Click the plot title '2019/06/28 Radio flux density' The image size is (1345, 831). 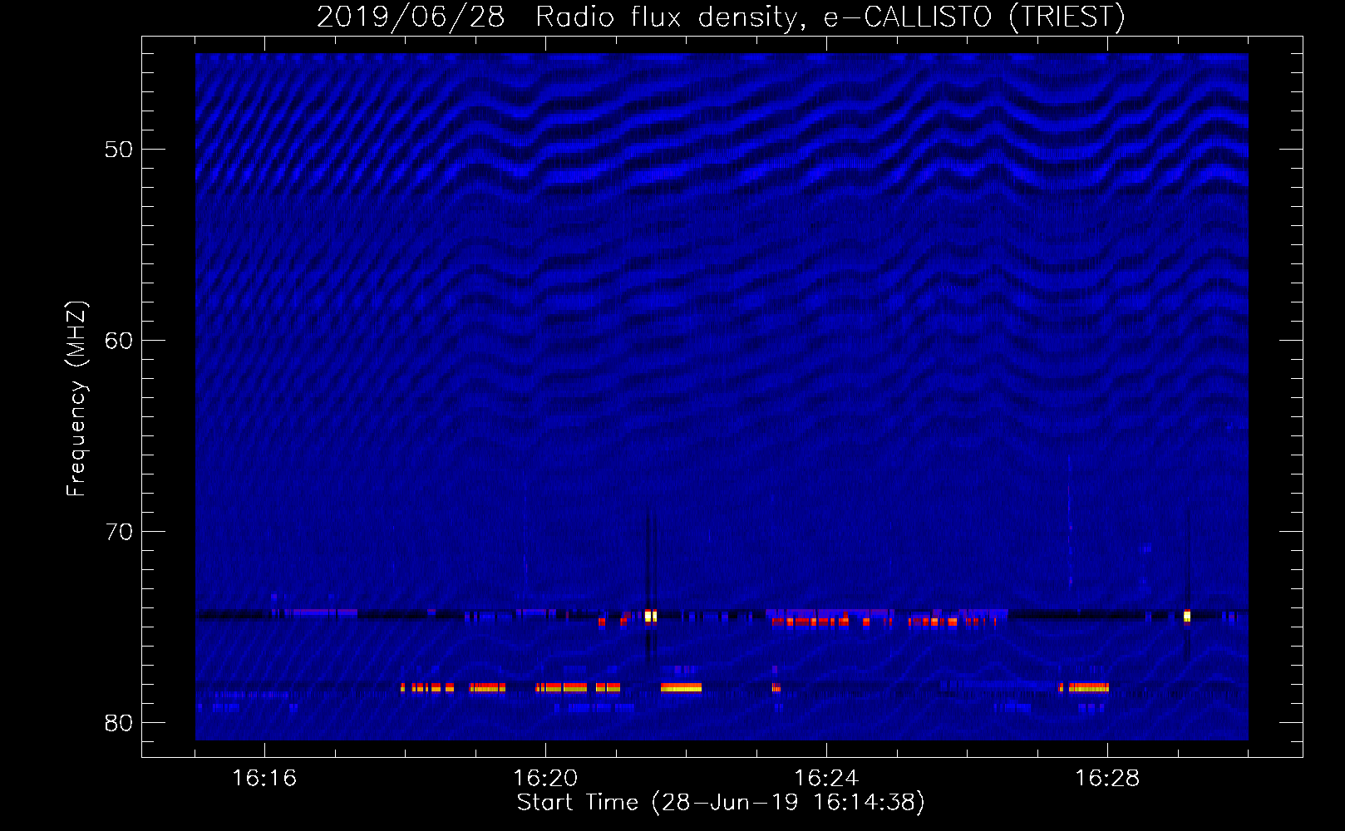pyautogui.click(x=556, y=17)
